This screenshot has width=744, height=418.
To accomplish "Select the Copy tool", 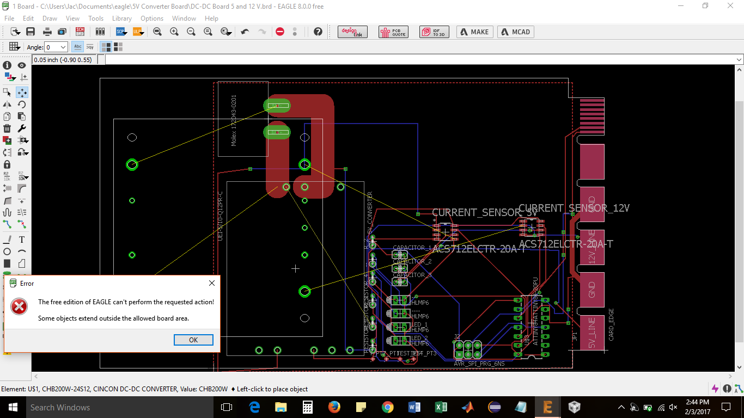I will pyautogui.click(x=7, y=116).
